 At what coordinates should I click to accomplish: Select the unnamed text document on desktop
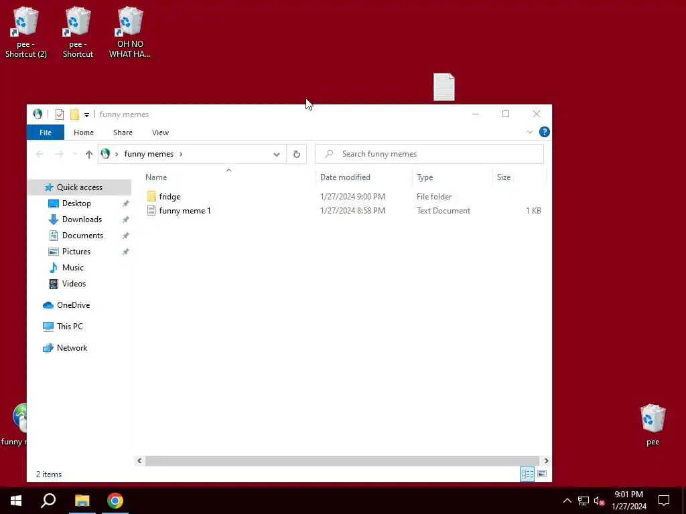tap(443, 87)
